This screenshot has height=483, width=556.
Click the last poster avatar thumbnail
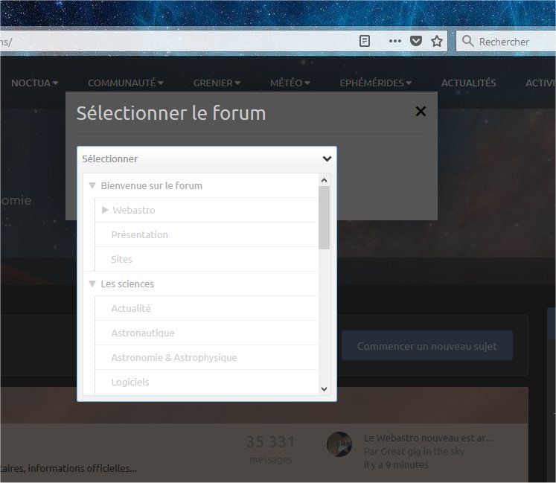coord(339,444)
